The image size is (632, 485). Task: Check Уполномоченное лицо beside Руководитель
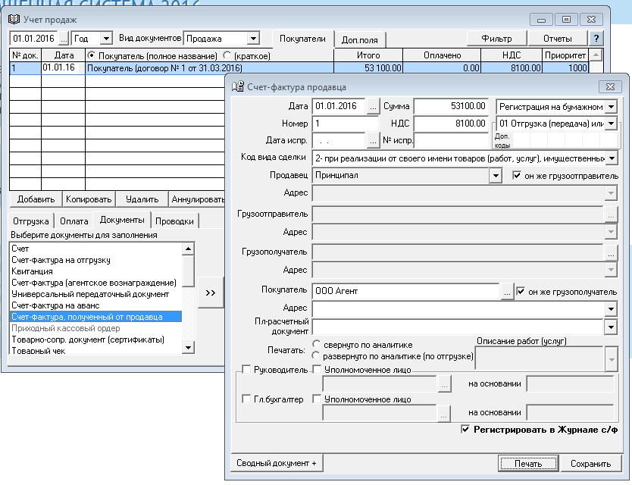point(318,369)
